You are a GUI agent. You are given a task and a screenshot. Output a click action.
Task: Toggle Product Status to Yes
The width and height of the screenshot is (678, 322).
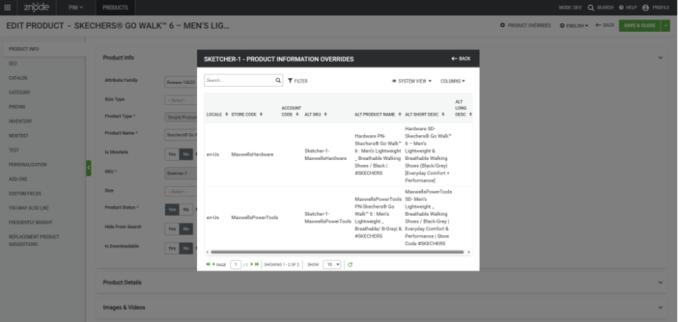tap(172, 209)
